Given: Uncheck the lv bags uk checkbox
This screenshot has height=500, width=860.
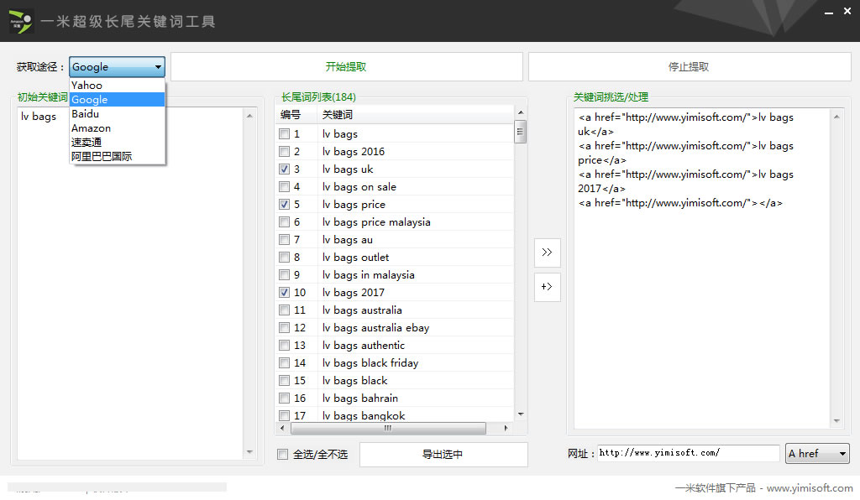Looking at the screenshot, I should click(284, 169).
